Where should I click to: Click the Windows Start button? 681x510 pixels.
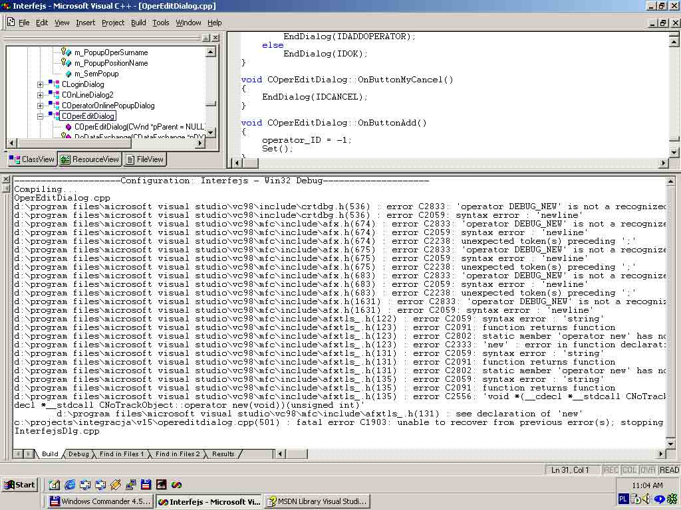tap(19, 485)
